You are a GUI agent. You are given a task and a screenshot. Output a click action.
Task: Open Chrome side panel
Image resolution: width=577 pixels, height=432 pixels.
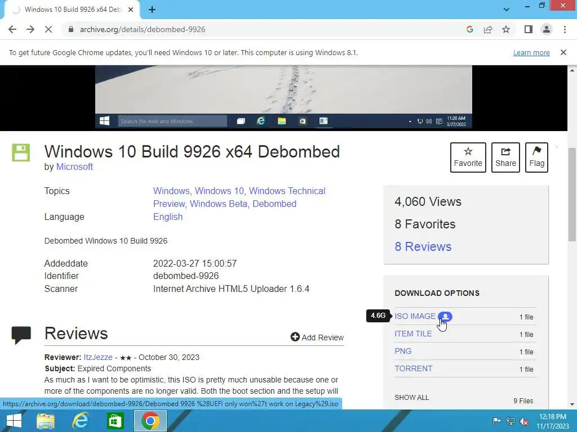(529, 29)
